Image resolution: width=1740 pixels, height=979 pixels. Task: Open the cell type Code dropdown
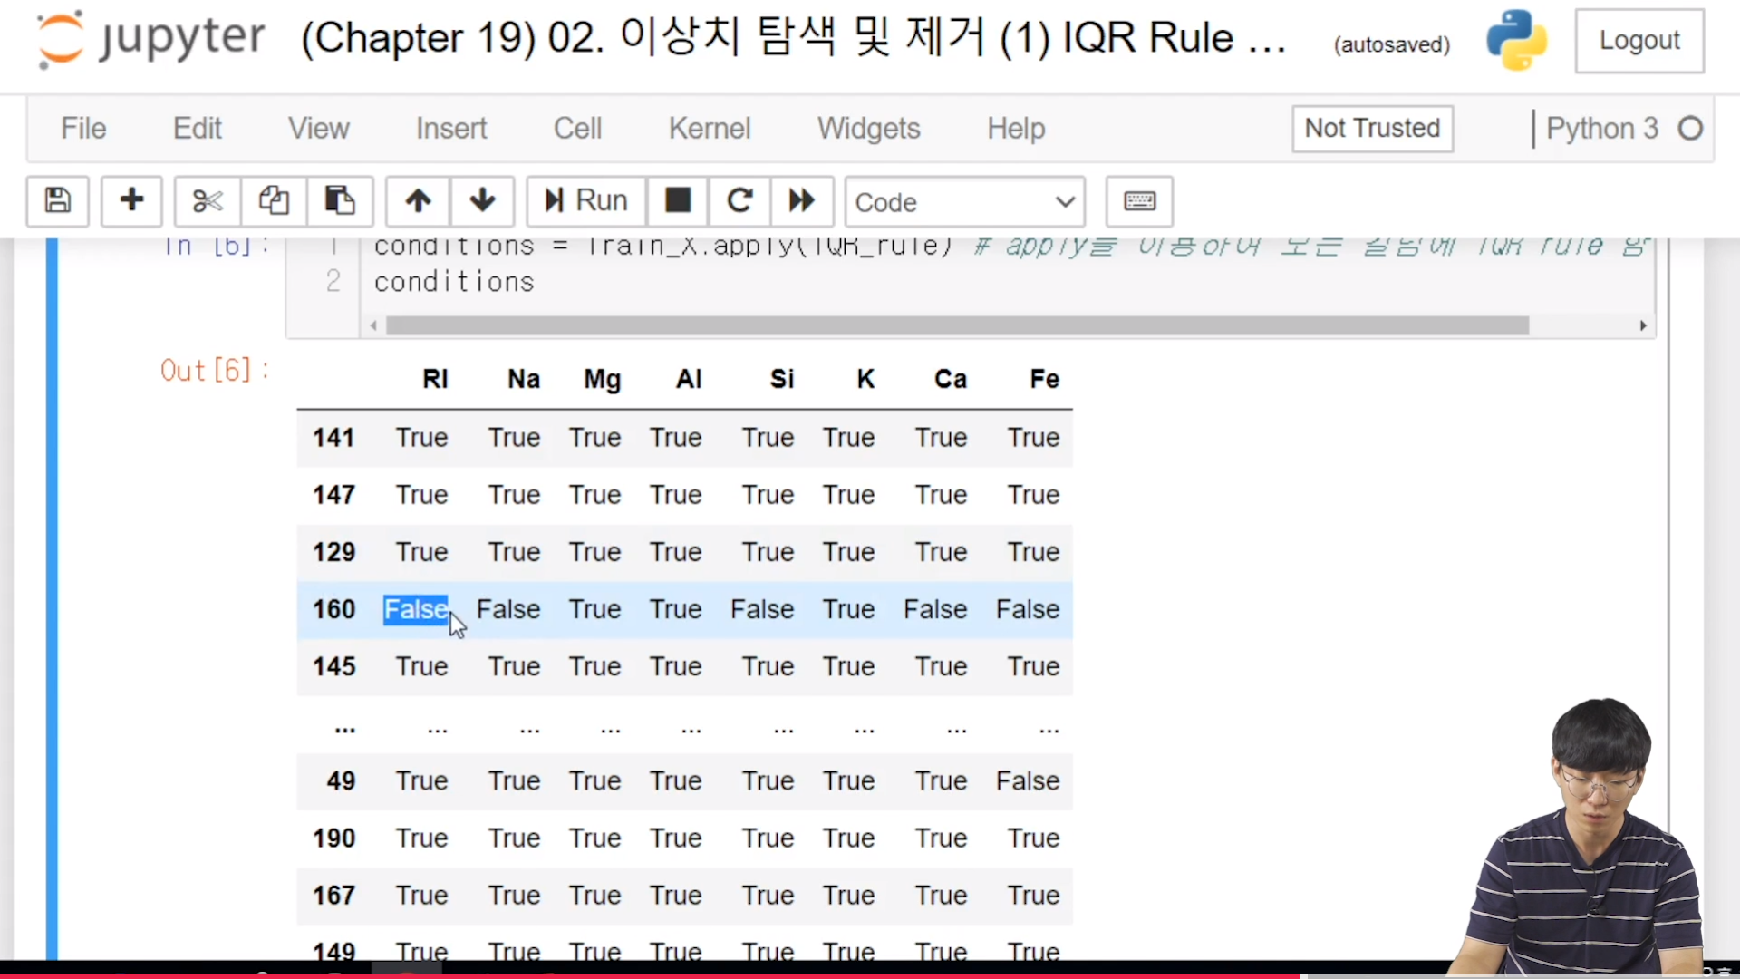[964, 202]
